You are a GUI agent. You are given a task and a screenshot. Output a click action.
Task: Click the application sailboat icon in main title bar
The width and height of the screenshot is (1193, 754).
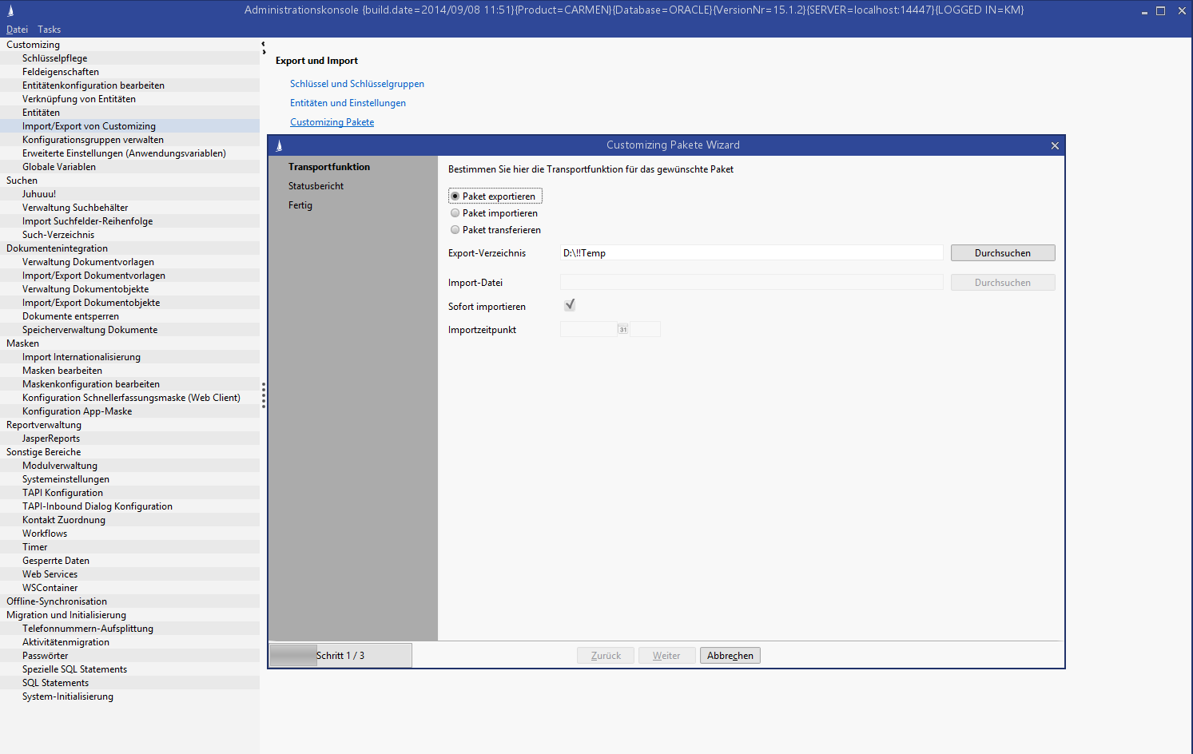(x=10, y=10)
